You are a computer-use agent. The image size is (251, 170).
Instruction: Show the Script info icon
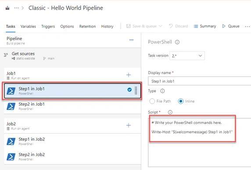170,112
